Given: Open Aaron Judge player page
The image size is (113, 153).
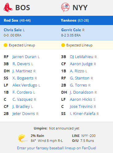Looking at the screenshot, I should [81, 64].
